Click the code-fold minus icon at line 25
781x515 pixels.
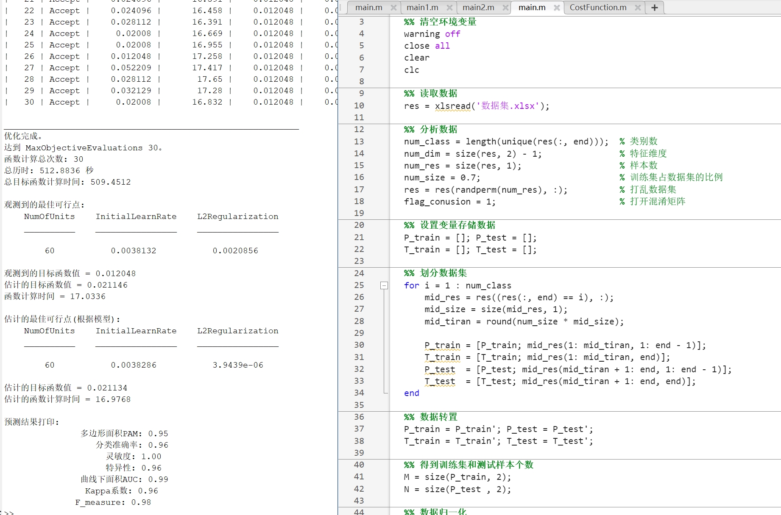[x=384, y=285]
